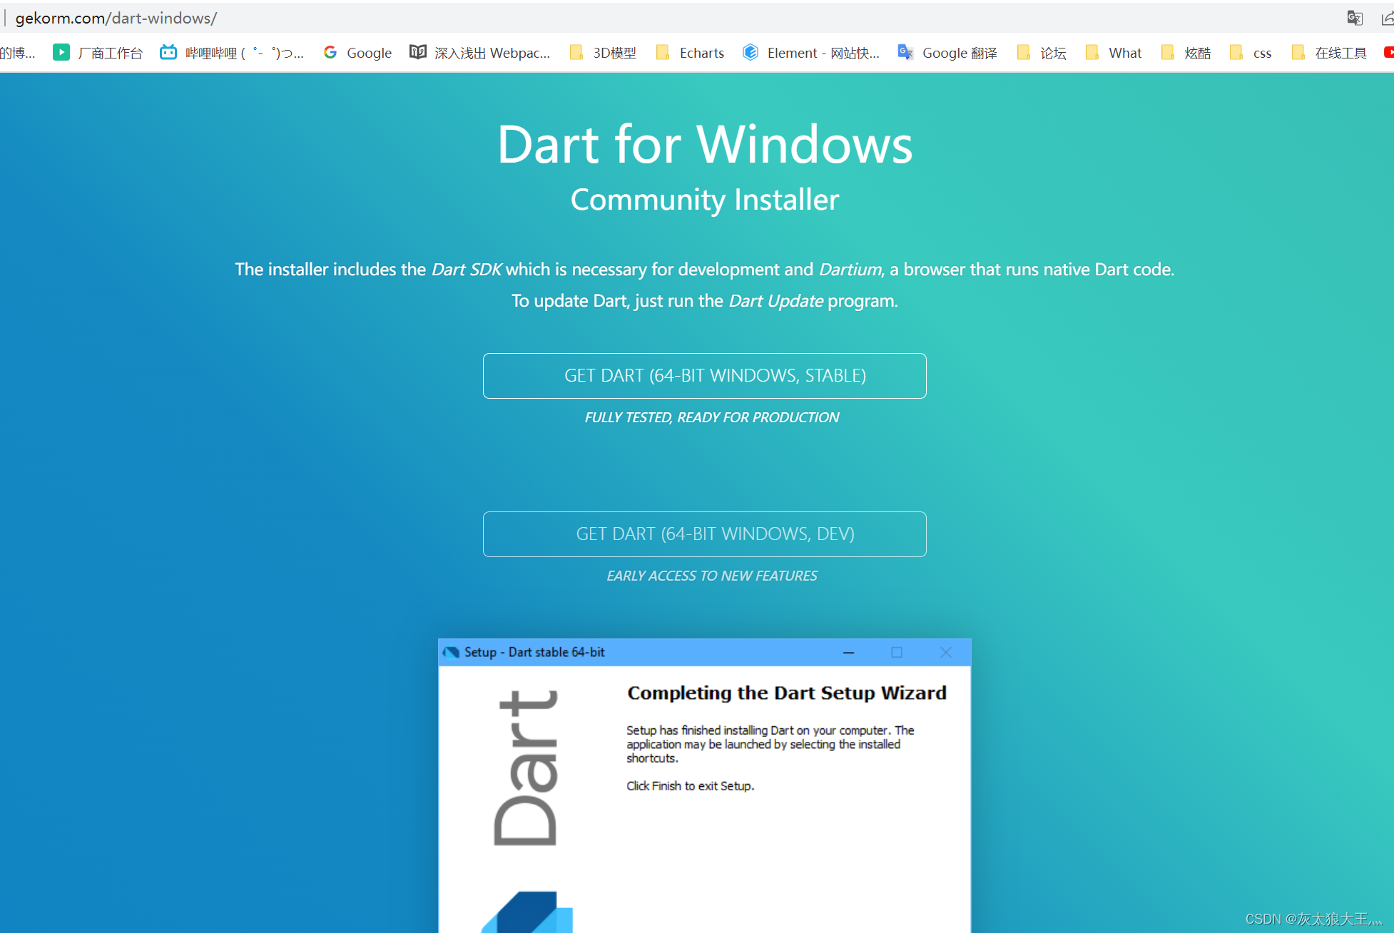Image resolution: width=1394 pixels, height=933 pixels.
Task: Click GET DART (64-BIT WINDOWS, DEV) button
Action: [705, 534]
